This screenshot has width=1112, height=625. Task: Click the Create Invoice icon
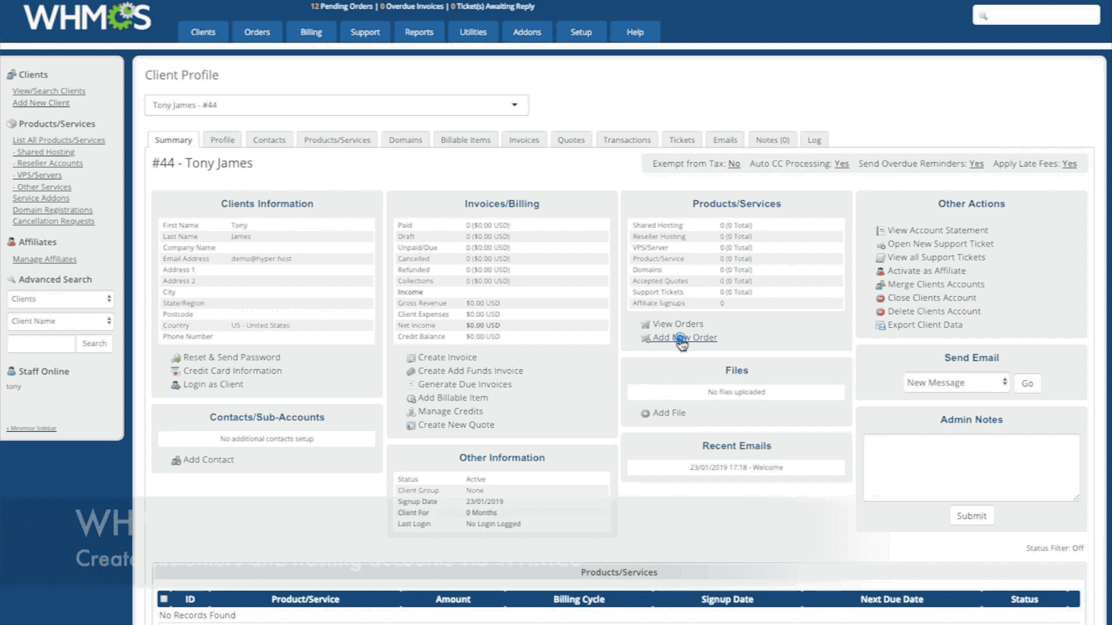click(411, 358)
